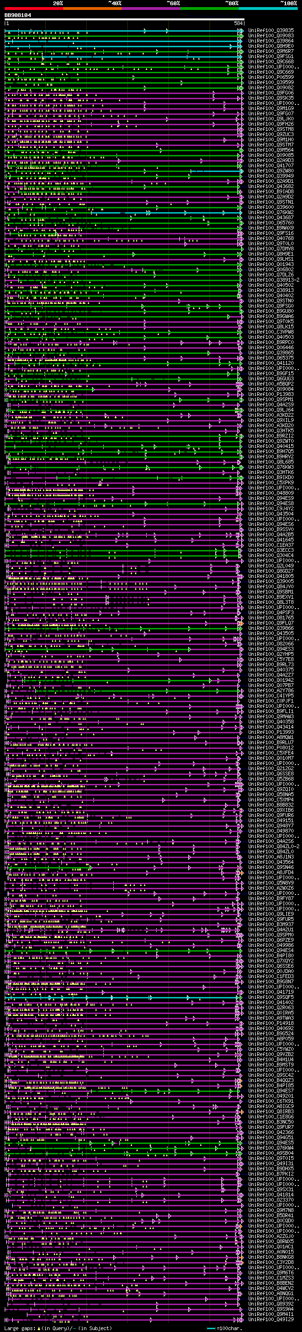Click the UniRef100_Q41707 entry
The height and width of the screenshot is (1332, 302).
[x=271, y=165]
